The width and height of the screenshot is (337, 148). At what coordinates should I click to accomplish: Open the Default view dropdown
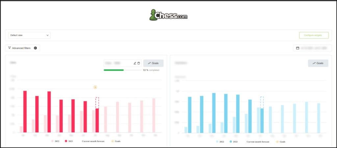pos(29,35)
